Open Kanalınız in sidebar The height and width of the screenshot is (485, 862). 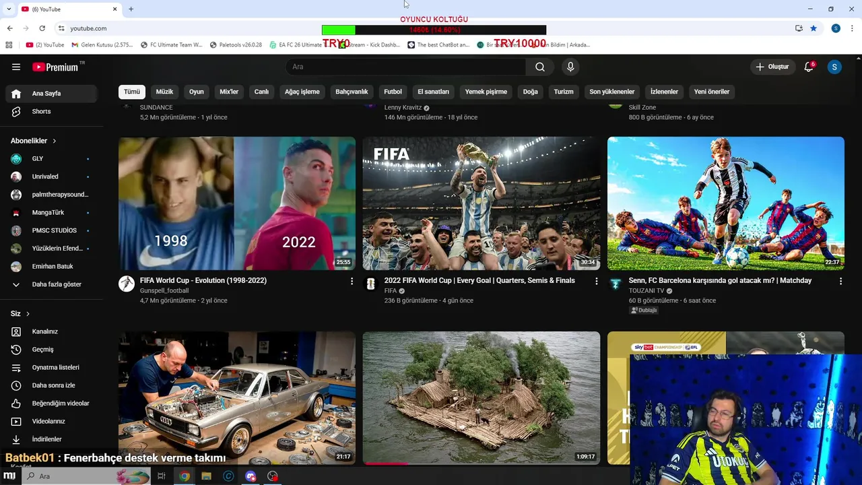pos(51,331)
